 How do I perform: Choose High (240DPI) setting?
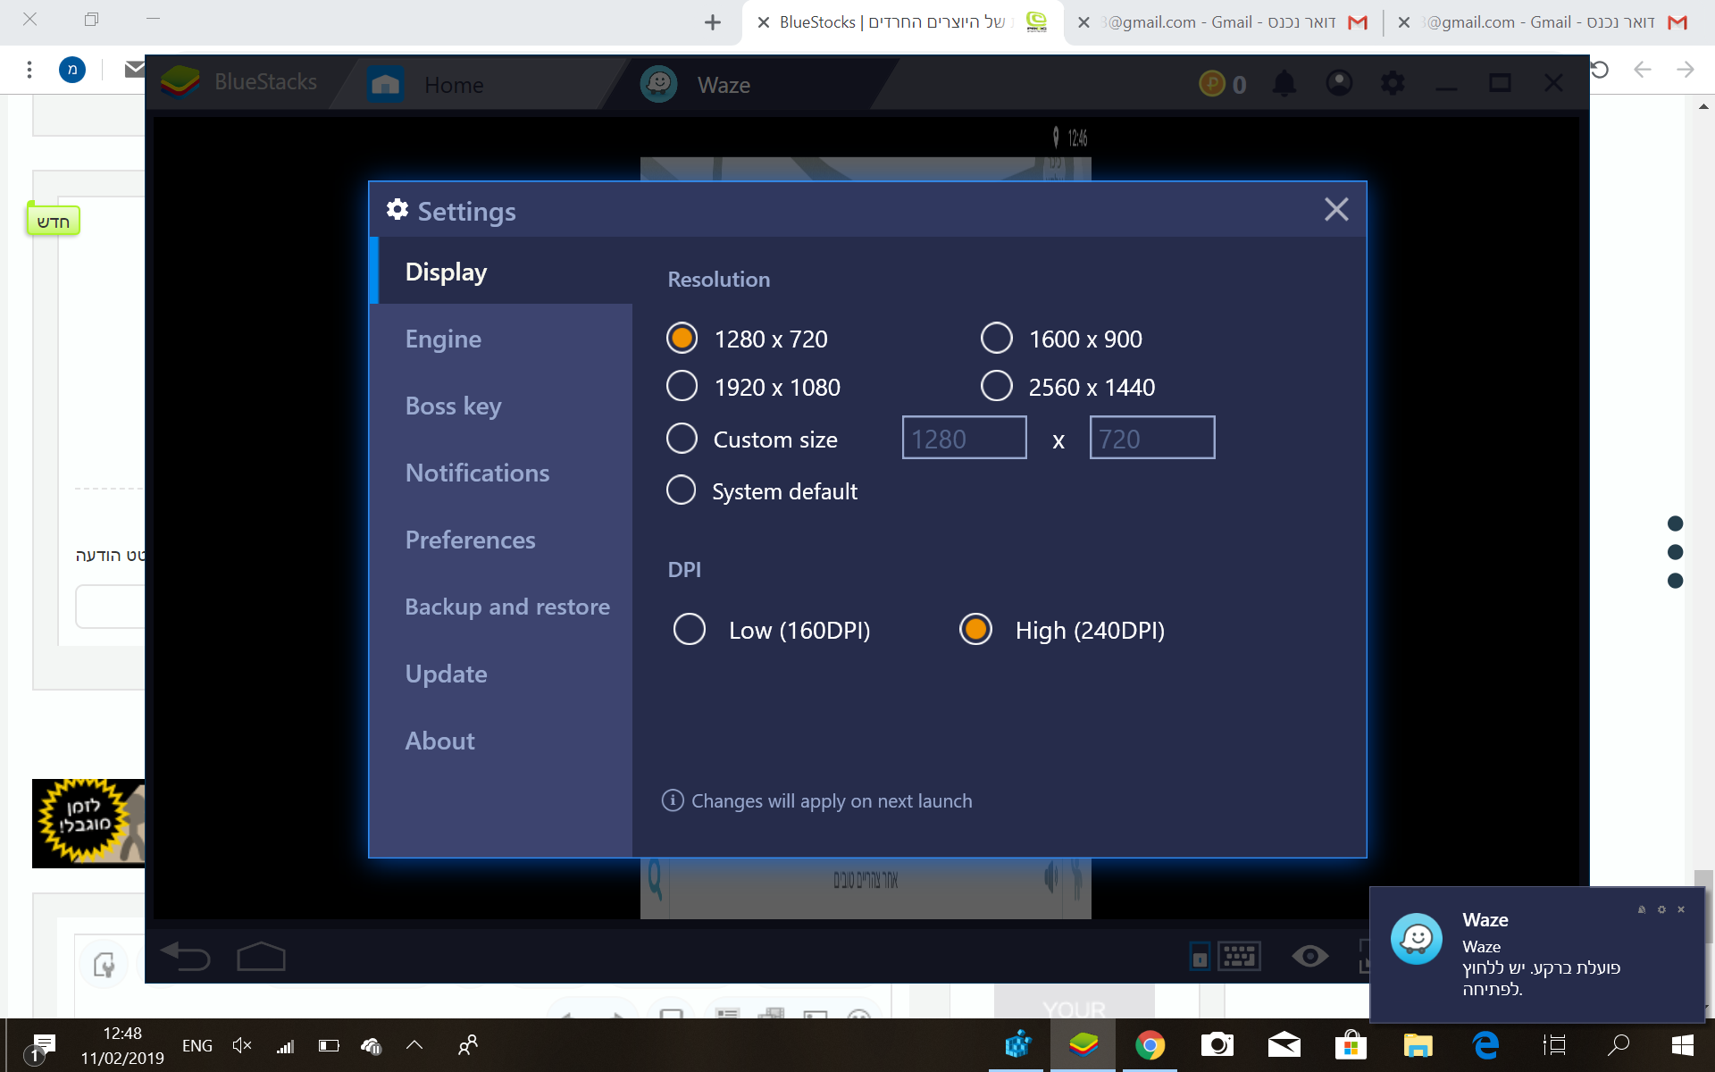(975, 630)
